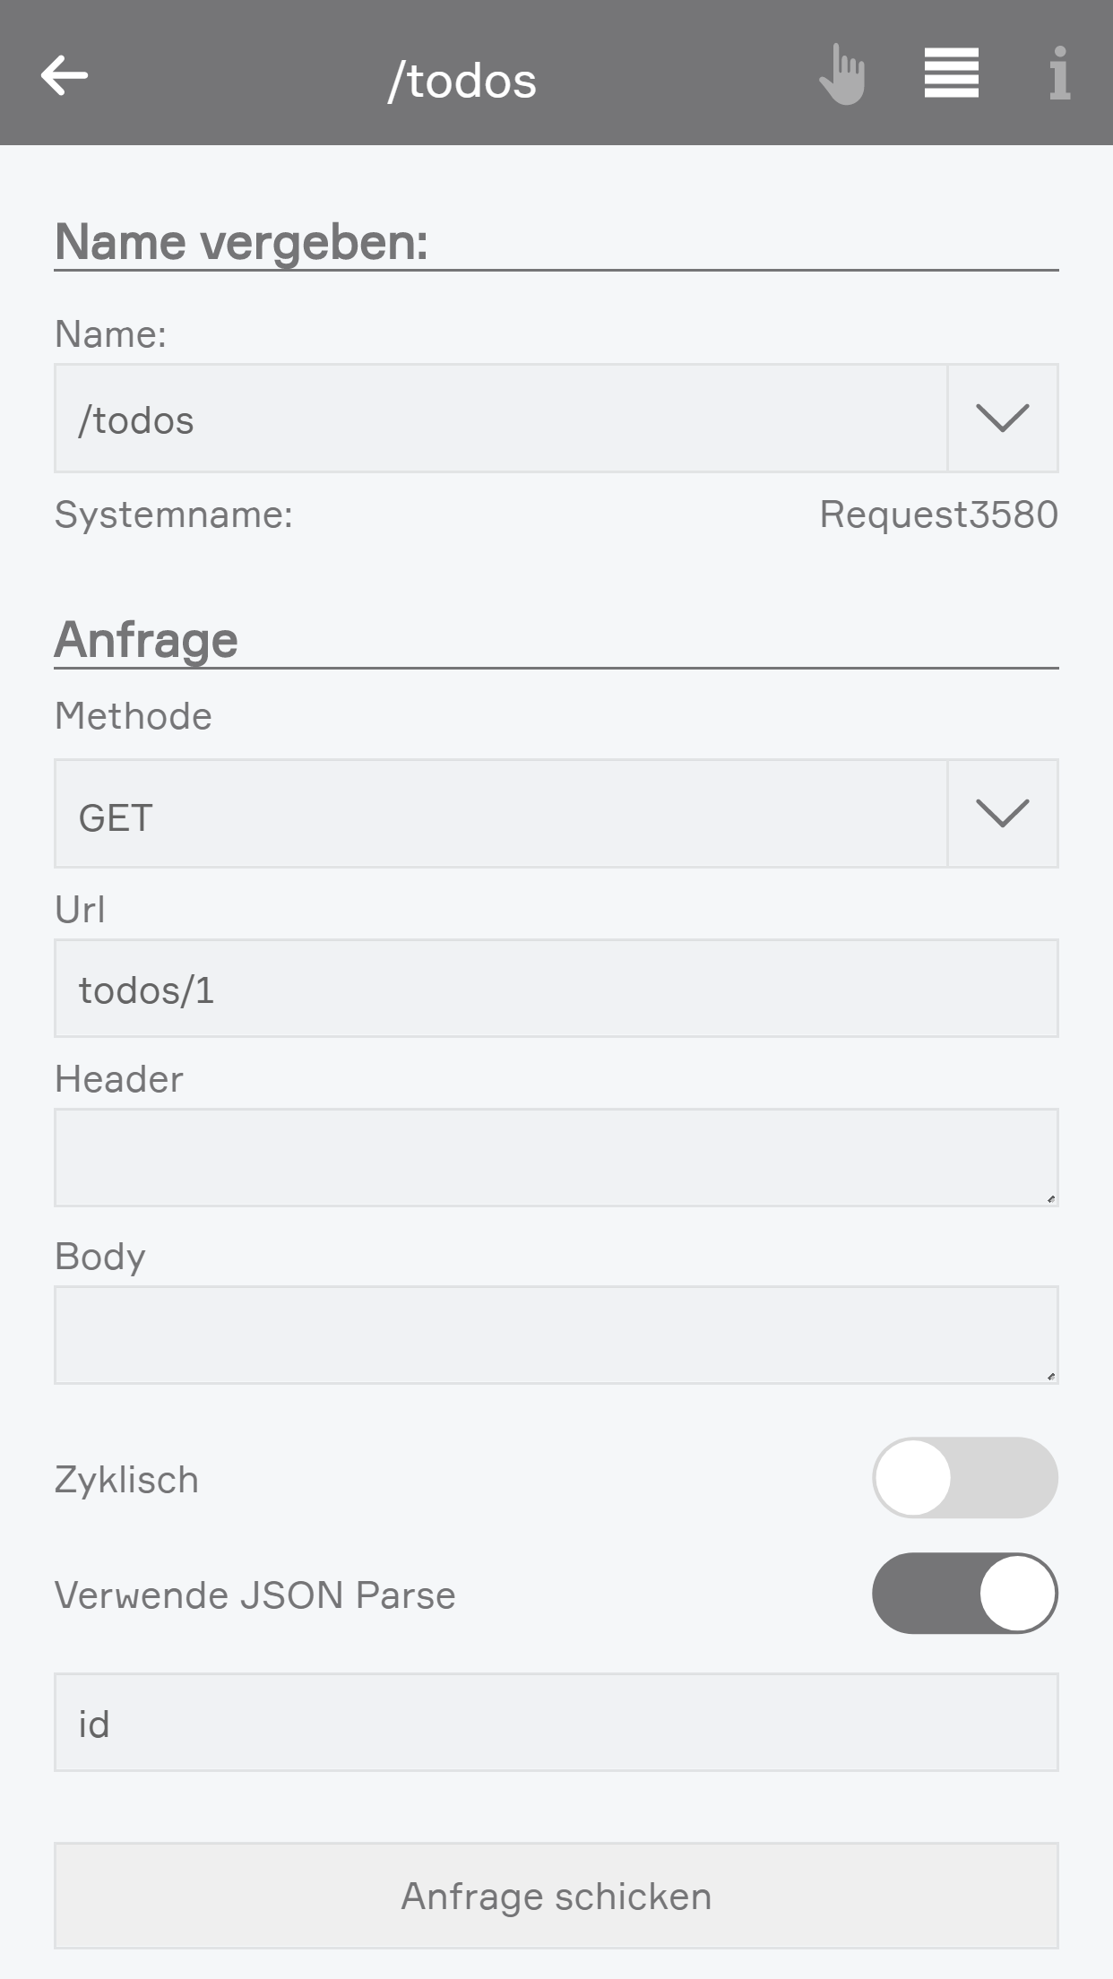The height and width of the screenshot is (1979, 1113).
Task: Go back with the arrow icon
Action: [x=65, y=74]
